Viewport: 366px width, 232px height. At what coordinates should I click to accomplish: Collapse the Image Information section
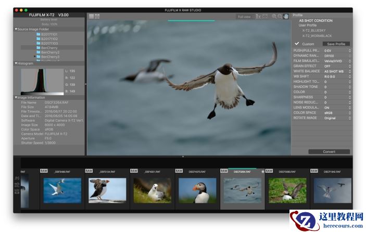click(16, 97)
